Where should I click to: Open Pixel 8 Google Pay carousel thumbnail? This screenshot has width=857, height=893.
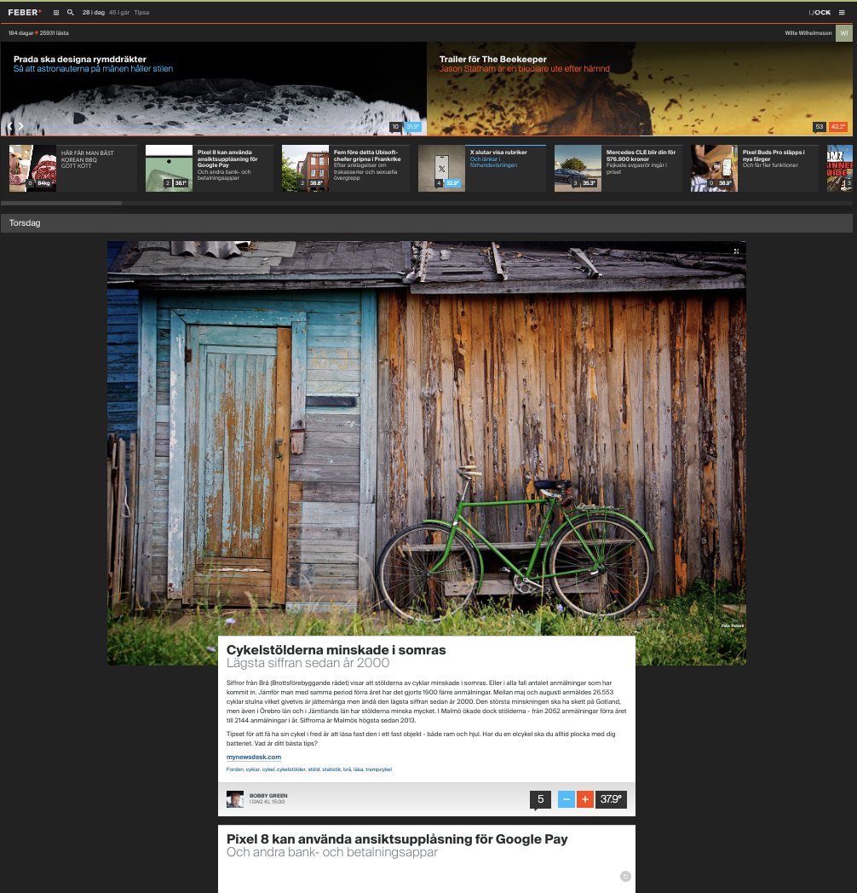[x=169, y=168]
